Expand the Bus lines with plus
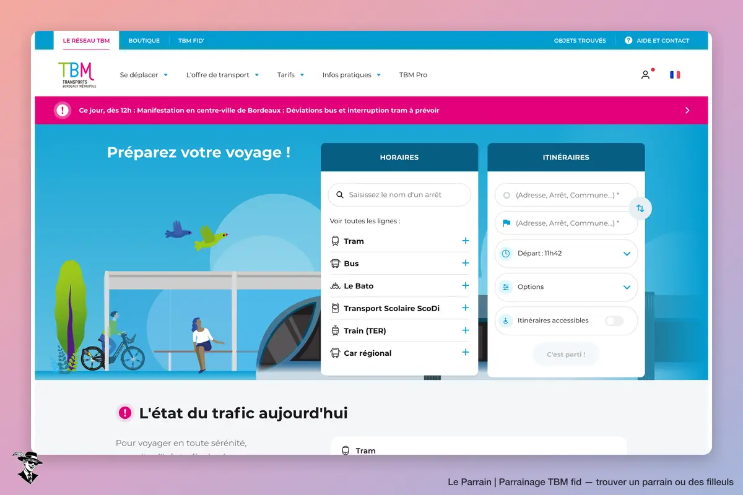The width and height of the screenshot is (743, 495). click(x=466, y=263)
